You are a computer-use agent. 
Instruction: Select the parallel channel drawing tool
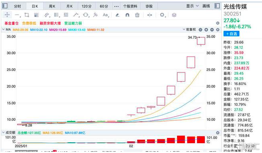pos(47,15)
